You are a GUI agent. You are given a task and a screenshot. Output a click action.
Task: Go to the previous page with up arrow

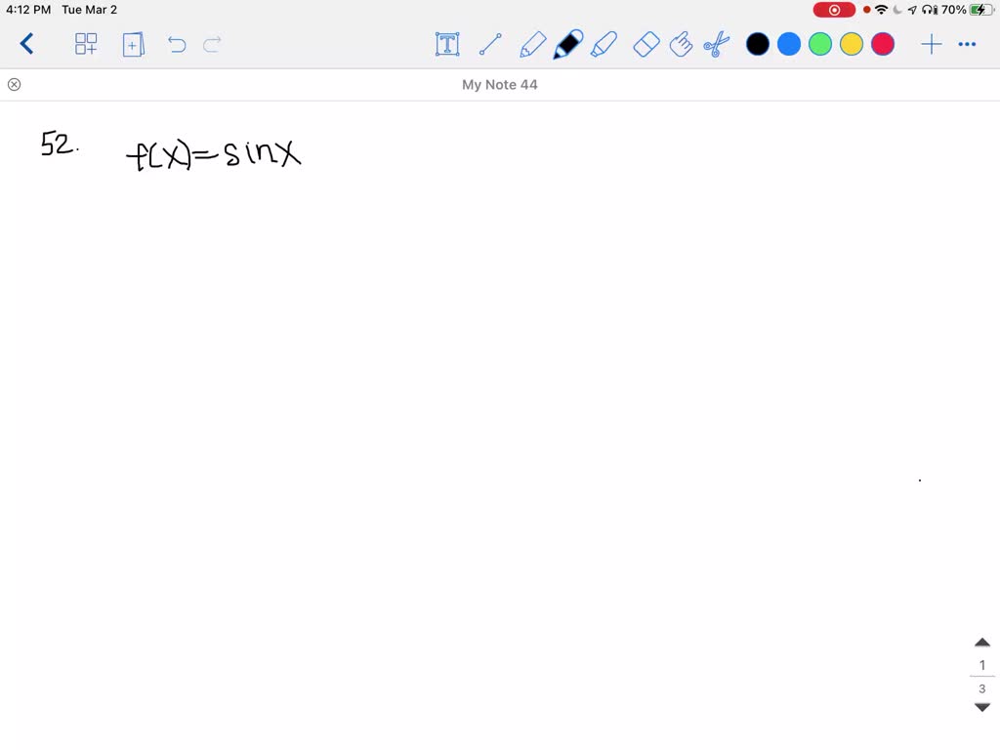[x=981, y=642]
